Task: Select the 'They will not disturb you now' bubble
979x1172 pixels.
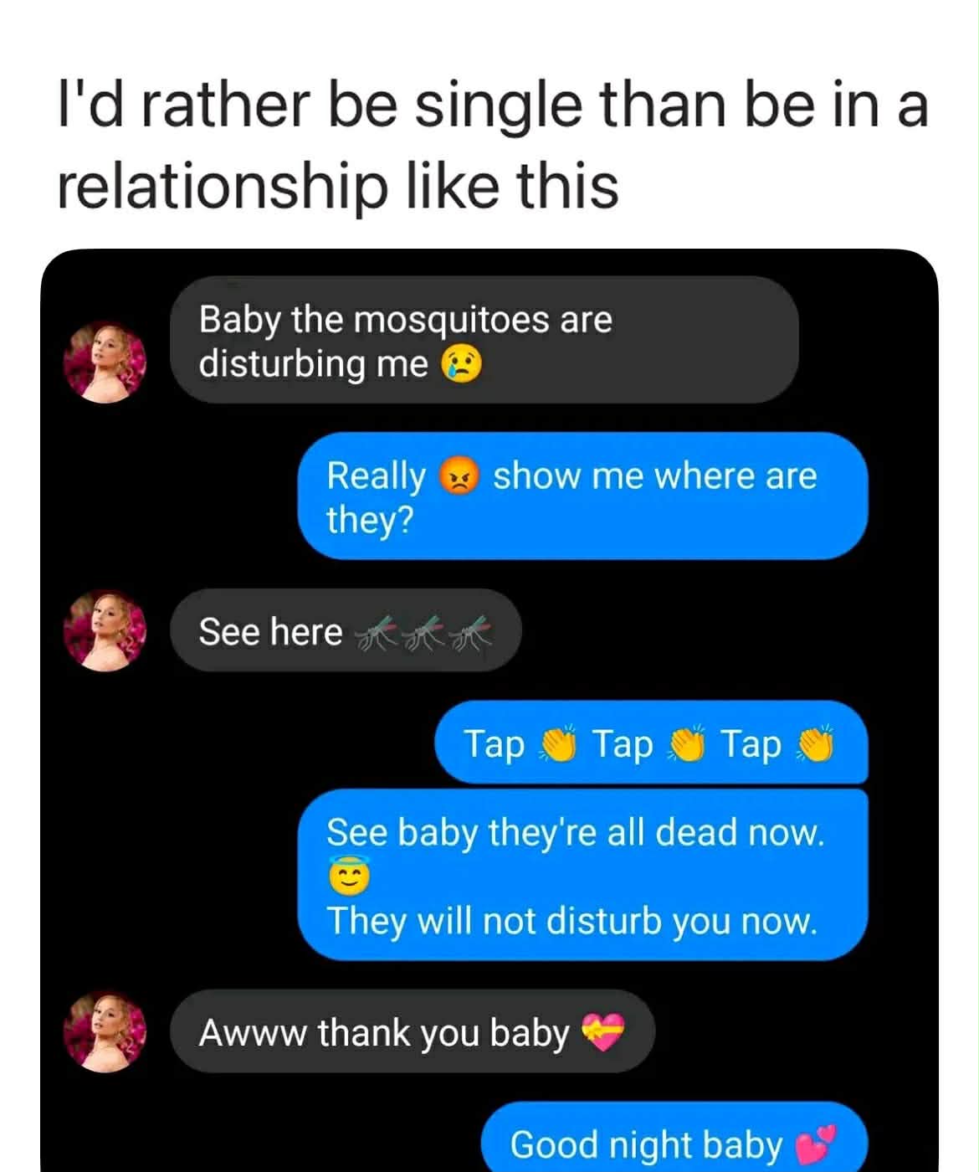Action: click(583, 874)
